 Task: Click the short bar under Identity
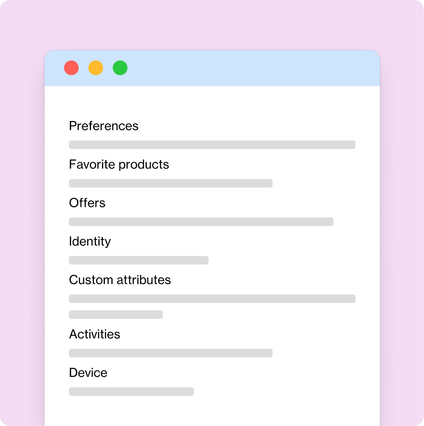pyautogui.click(x=139, y=260)
